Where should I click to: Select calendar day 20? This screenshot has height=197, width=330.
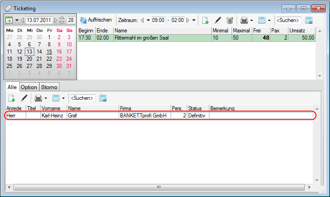coord(29,59)
